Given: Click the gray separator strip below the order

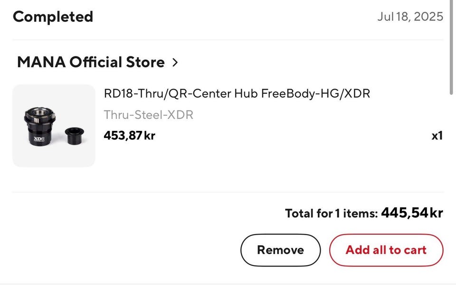Looking at the screenshot, I should (x=228, y=283).
